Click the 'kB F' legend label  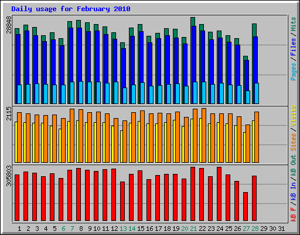coord(294,214)
